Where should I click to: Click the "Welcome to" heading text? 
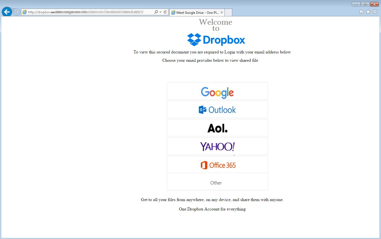pyautogui.click(x=216, y=25)
